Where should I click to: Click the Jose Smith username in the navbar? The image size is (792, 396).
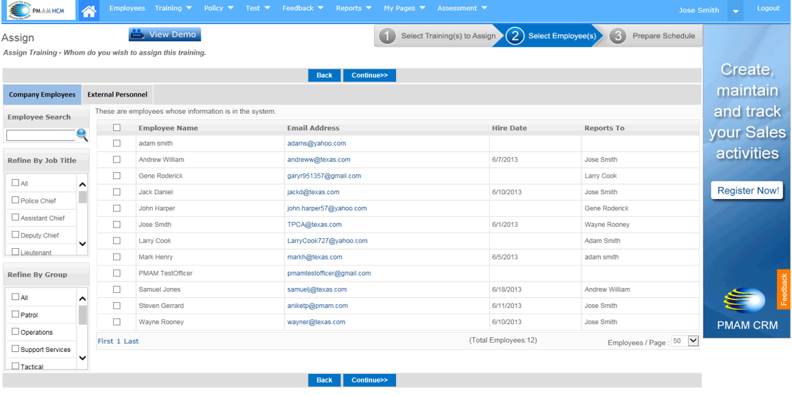click(x=699, y=10)
